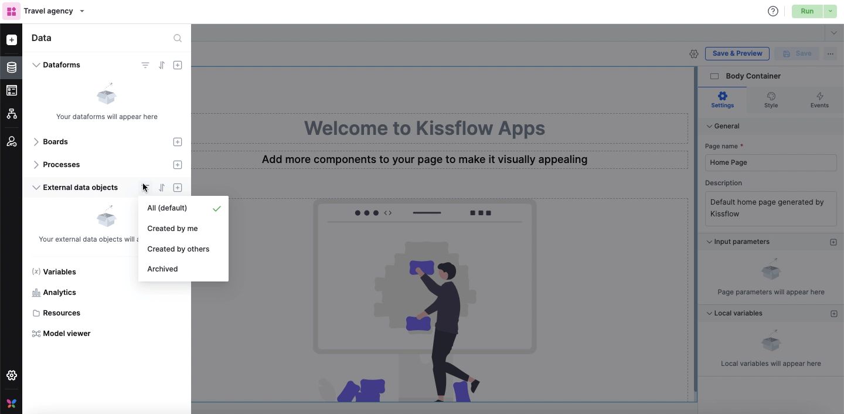The height and width of the screenshot is (414, 844).
Task: Open the Run button dropdown arrow
Action: pyautogui.click(x=831, y=11)
